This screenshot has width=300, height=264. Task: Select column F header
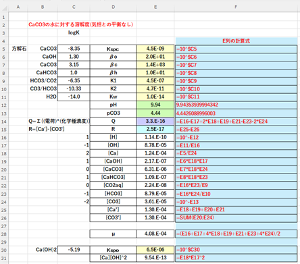coord(236,7)
